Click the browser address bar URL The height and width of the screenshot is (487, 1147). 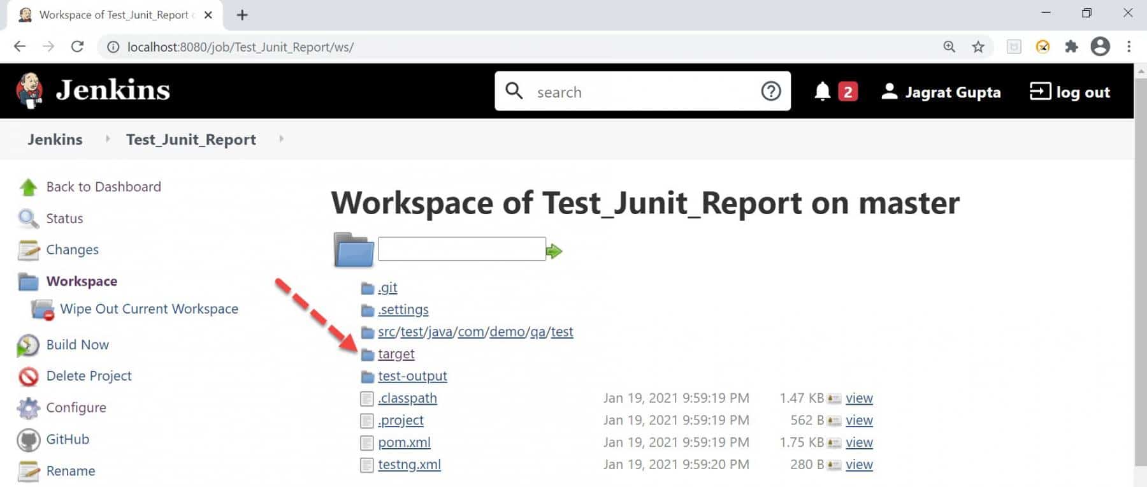(240, 47)
